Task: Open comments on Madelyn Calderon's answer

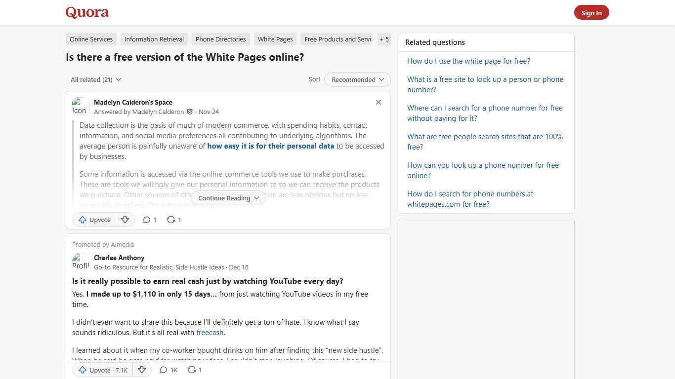Action: click(149, 220)
